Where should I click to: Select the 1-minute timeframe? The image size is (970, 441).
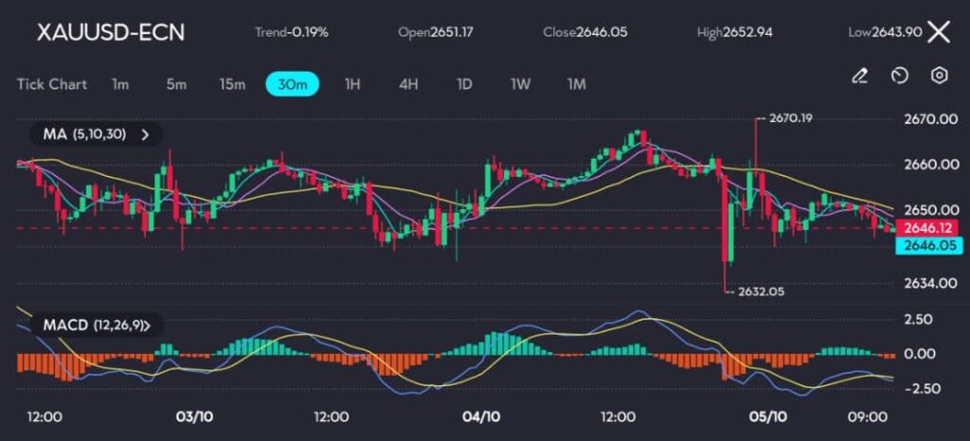pyautogui.click(x=120, y=84)
